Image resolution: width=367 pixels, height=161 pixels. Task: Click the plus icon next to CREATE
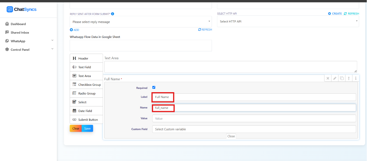pos(329,14)
